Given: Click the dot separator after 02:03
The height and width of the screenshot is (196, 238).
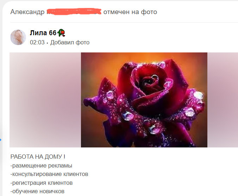Looking at the screenshot, I should point(48,43).
